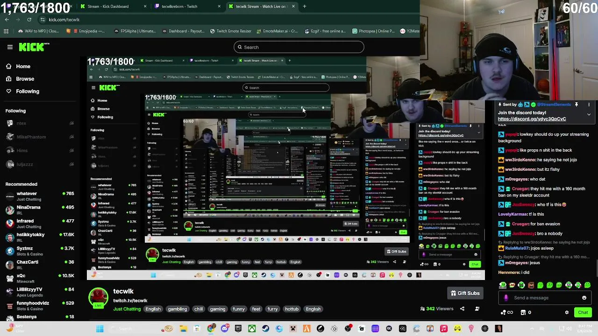Open WAV to MP3 bookmark
This screenshot has height=336, width=598.
[x=38, y=31]
